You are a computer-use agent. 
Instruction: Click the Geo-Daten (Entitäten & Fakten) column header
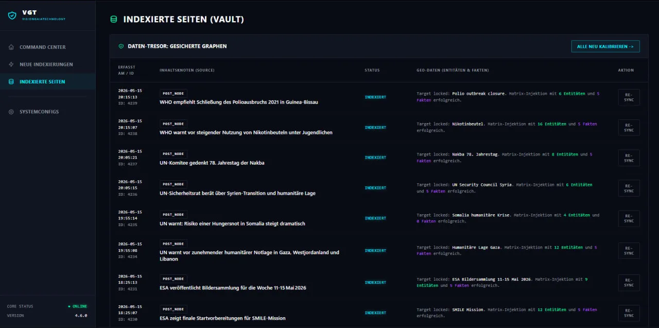[x=453, y=70]
